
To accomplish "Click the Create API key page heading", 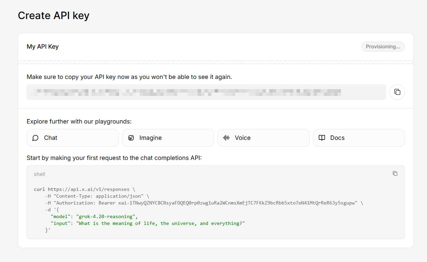I will 54,15.
